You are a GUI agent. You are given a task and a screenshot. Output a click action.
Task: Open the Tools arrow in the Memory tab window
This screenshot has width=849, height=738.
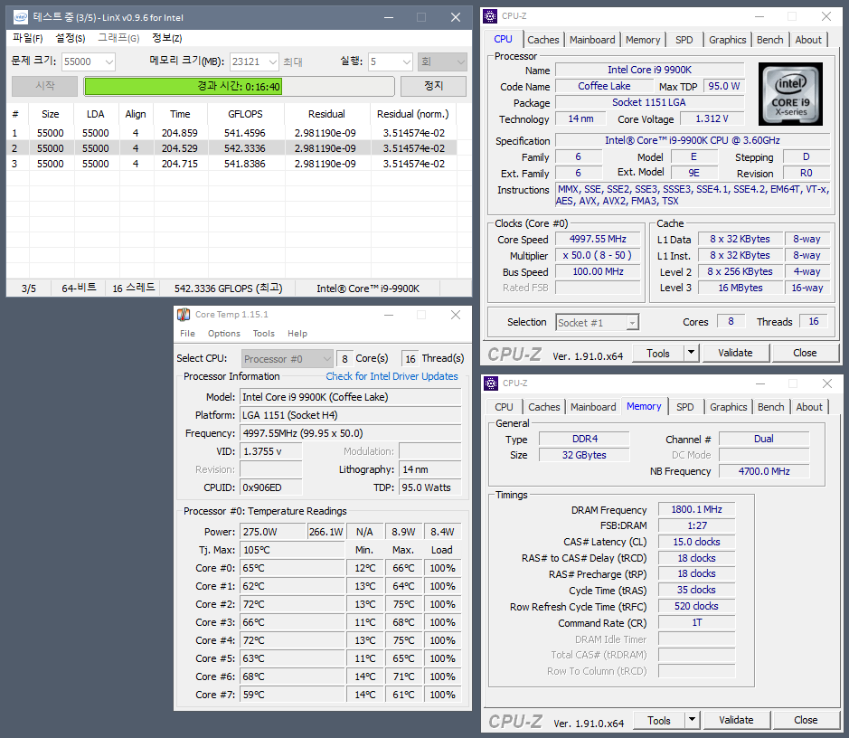tap(692, 720)
